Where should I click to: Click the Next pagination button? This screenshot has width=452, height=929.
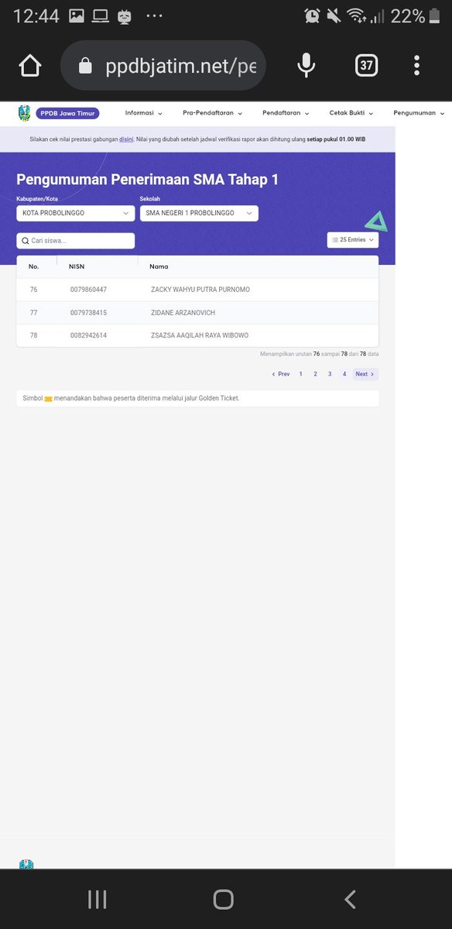tap(365, 374)
